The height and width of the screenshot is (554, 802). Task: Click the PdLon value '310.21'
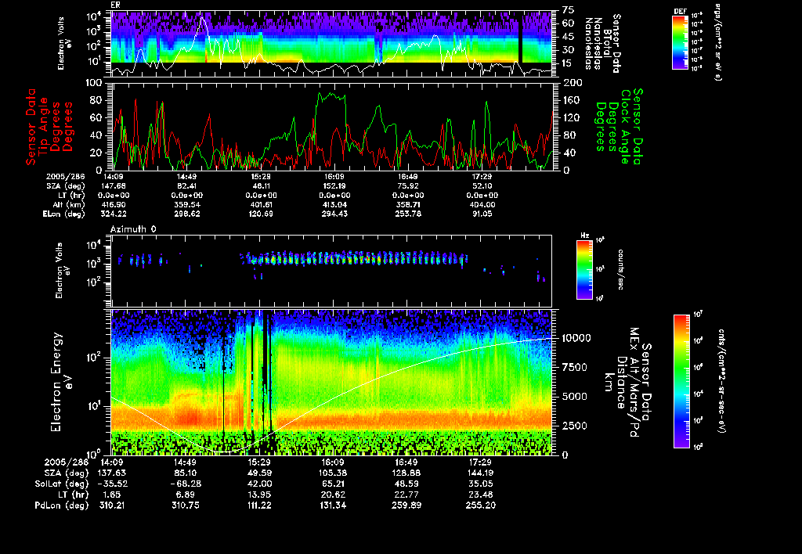click(111, 505)
